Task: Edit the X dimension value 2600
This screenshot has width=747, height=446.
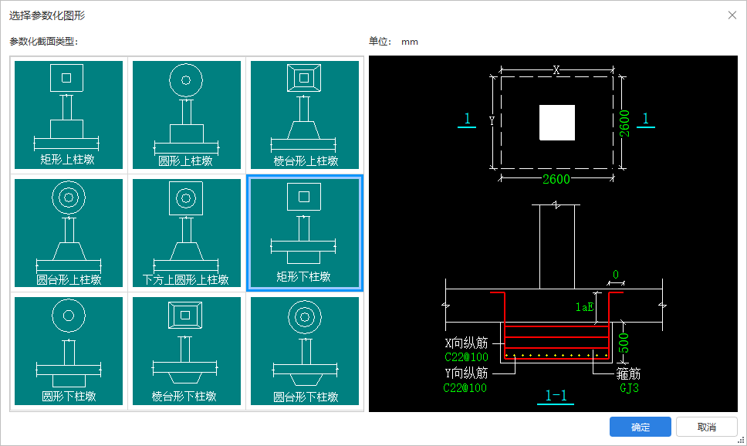Action: click(556, 179)
